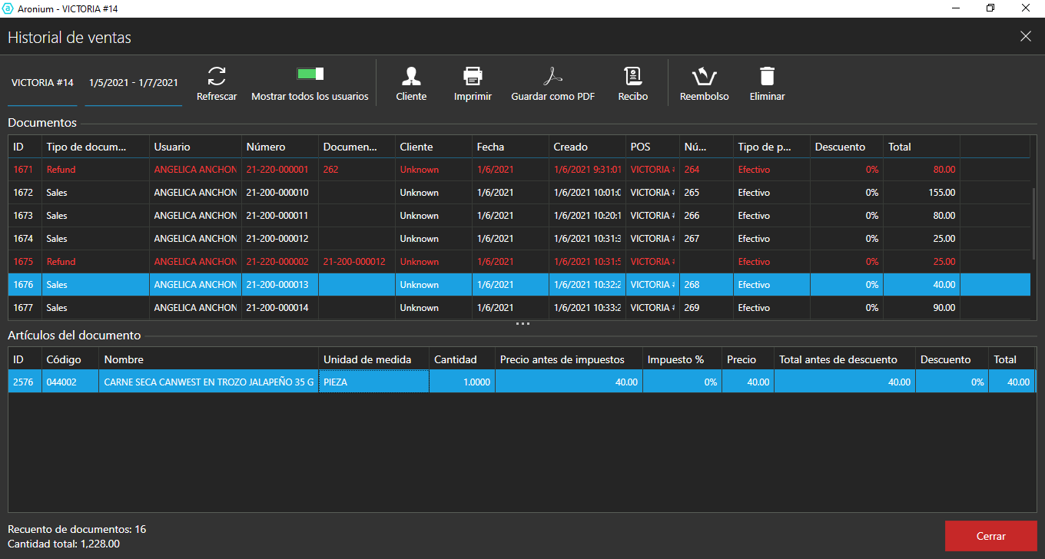Viewport: 1045px width, 559px height.
Task: Click the Guardar como PDF icon
Action: coord(553,76)
